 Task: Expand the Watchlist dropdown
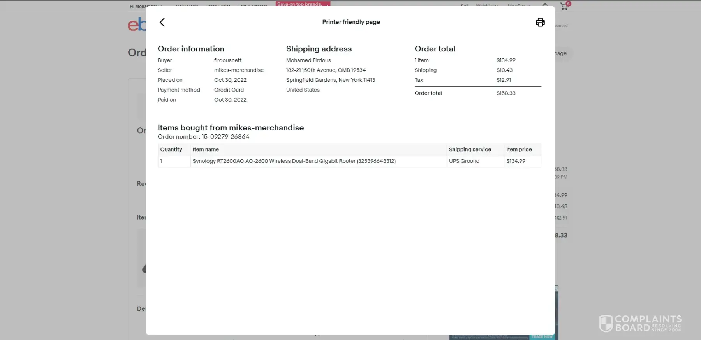[x=487, y=6]
